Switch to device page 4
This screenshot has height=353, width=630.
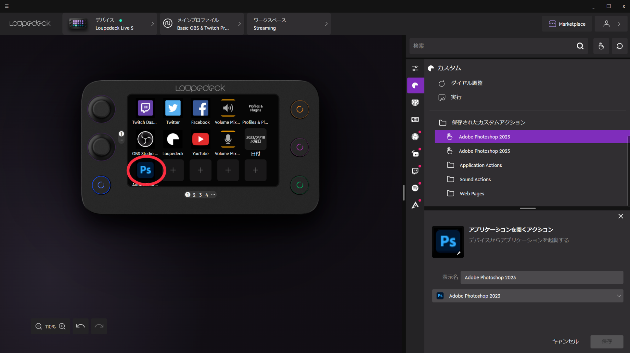point(207,195)
